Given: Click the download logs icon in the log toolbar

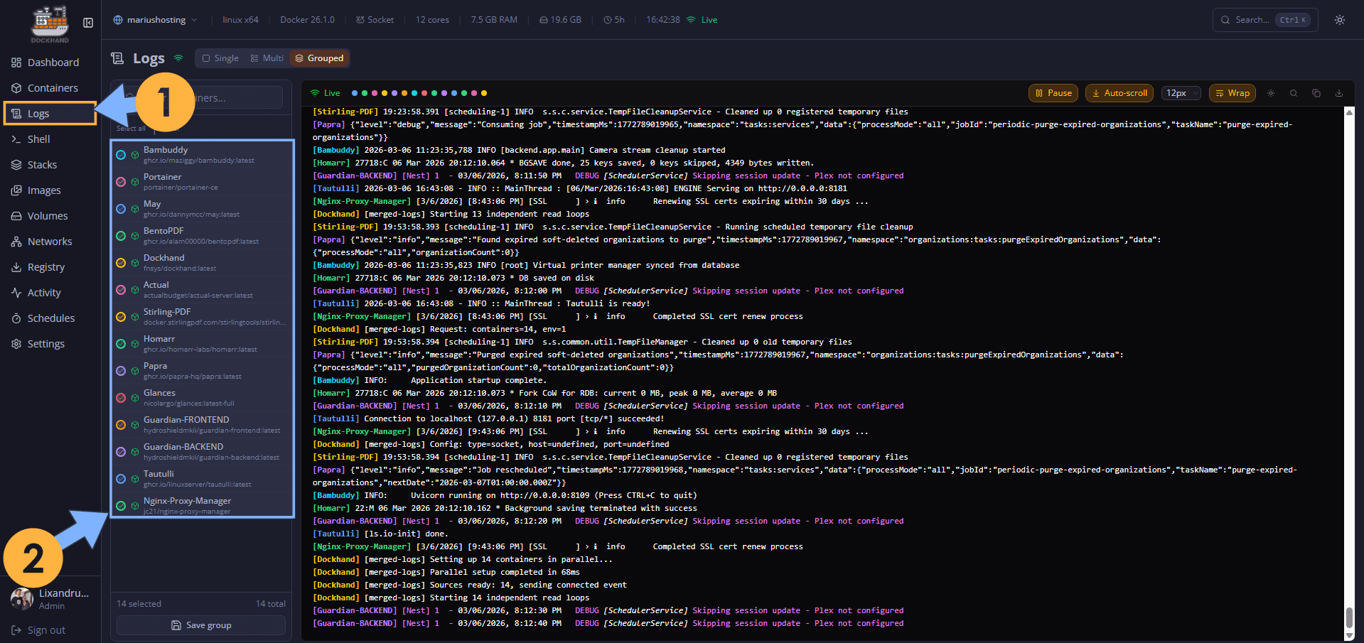Looking at the screenshot, I should [x=1339, y=92].
